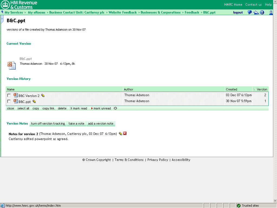Viewport: 277px width, 208px height.
Task: Click the pencil icon next to B&C.ppt row
Action: point(34,102)
